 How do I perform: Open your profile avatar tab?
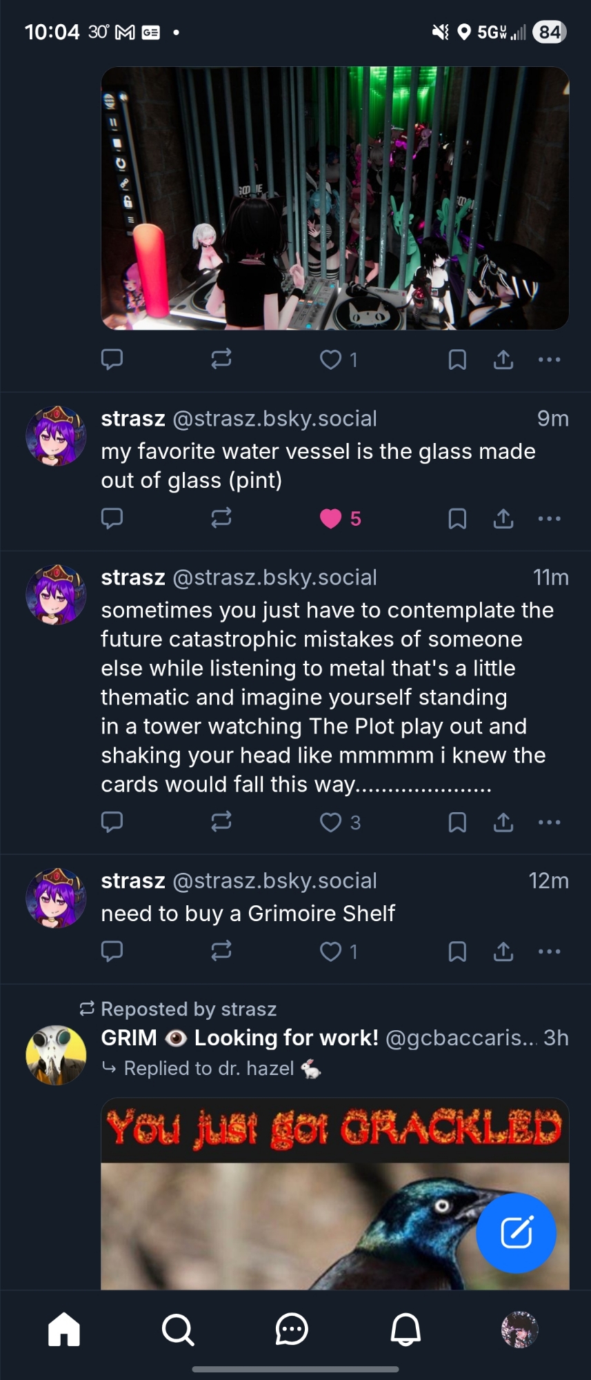519,1329
